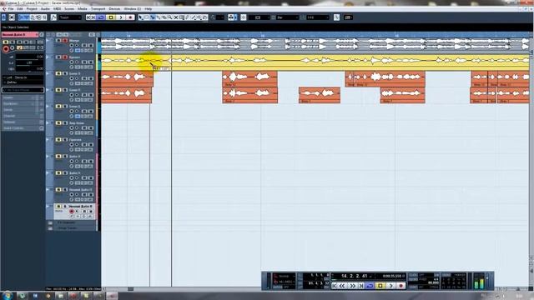Adjust the inspector track delay slider

tap(29, 69)
